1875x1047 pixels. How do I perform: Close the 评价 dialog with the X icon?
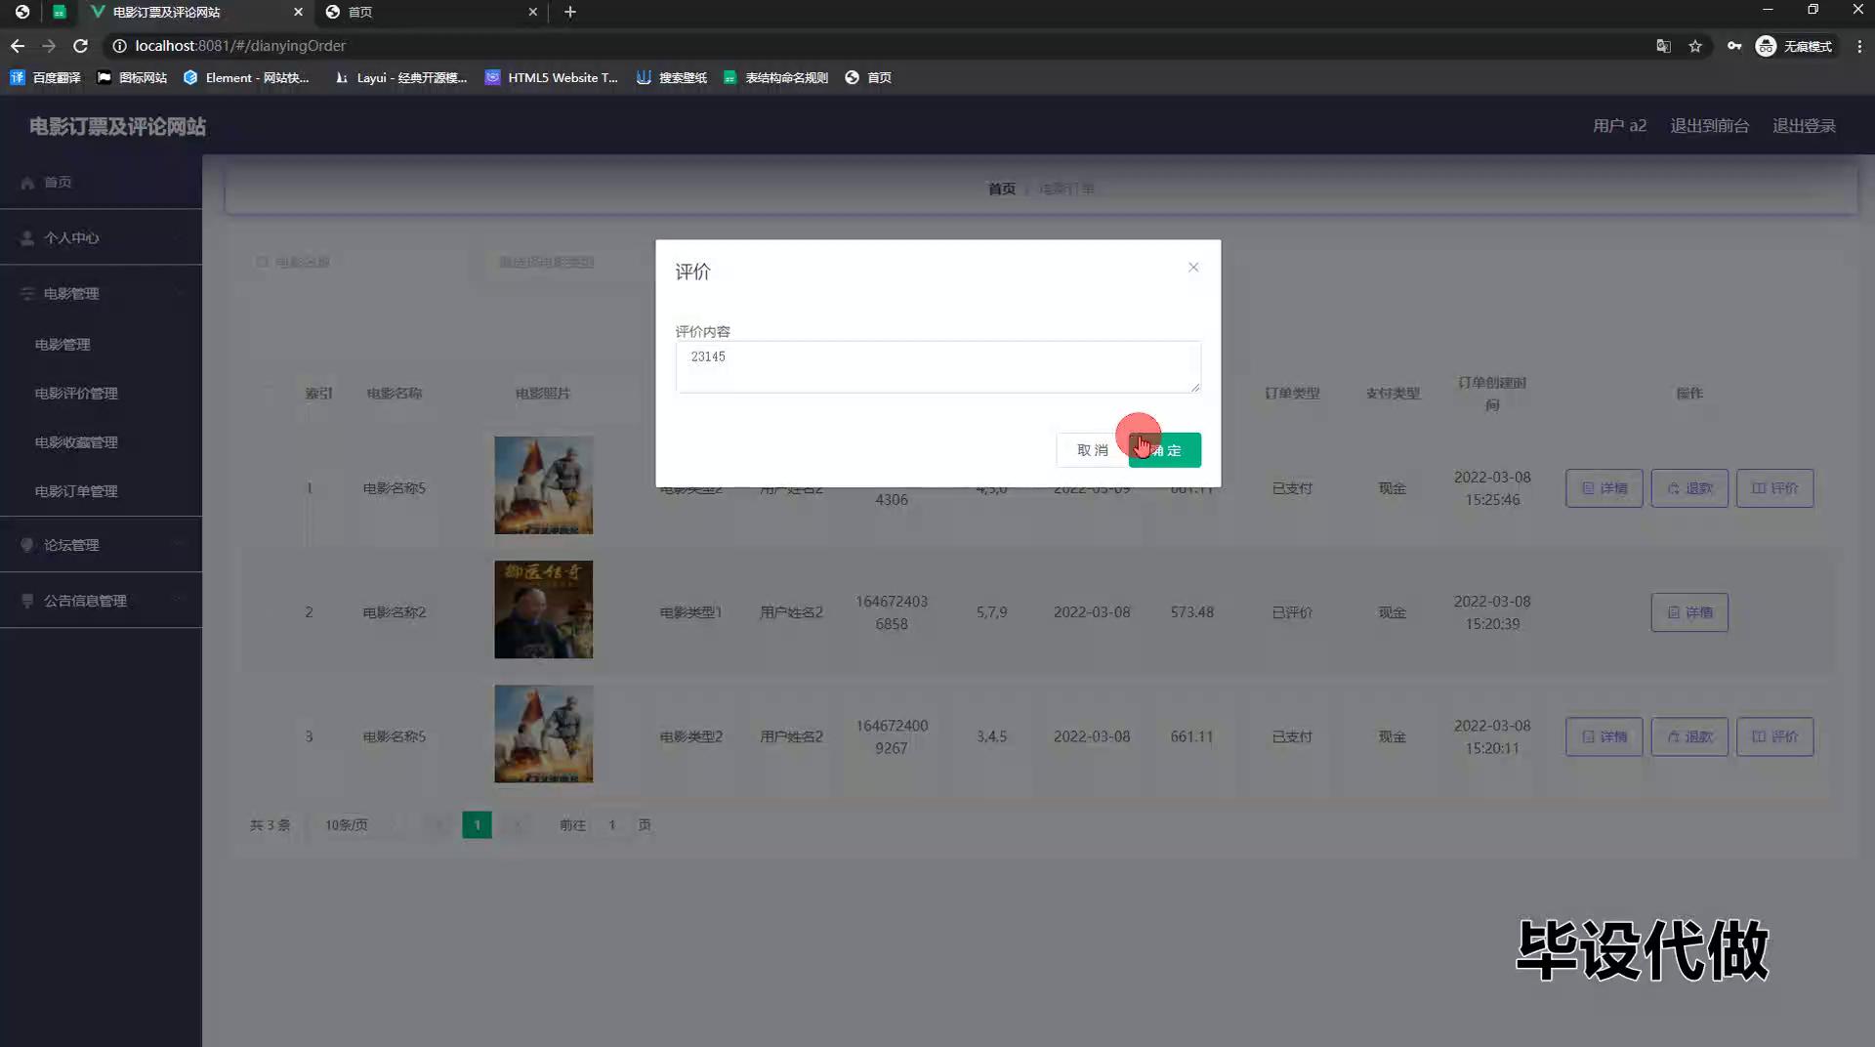[x=1193, y=268]
